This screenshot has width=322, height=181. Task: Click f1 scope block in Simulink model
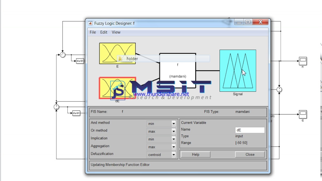(303, 61)
